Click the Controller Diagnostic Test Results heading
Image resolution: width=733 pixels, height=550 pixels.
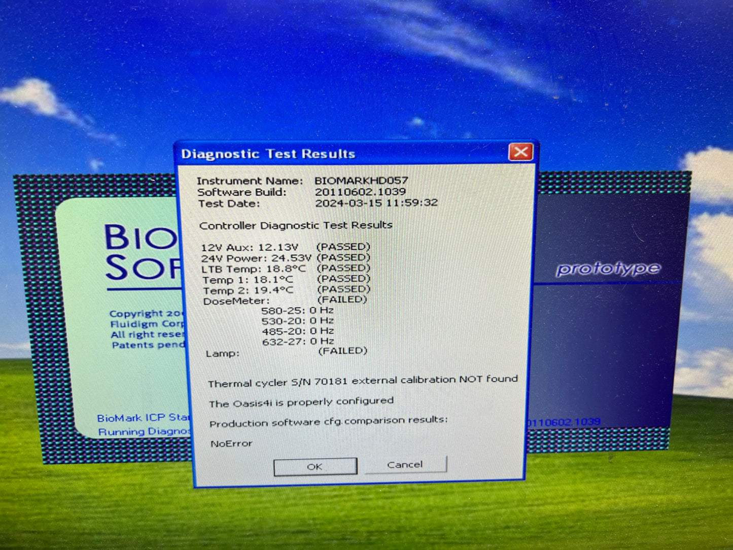pyautogui.click(x=296, y=225)
